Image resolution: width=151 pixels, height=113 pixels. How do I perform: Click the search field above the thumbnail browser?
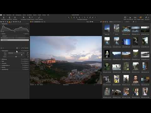coord(115,22)
